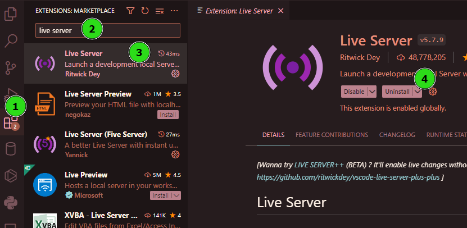
Task: Open the FEATURE CONTRIBUTIONS tab
Action: tap(332, 135)
